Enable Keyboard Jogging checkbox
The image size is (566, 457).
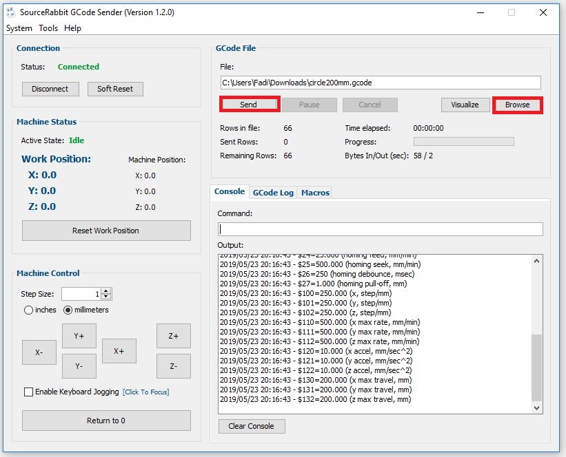tap(28, 392)
